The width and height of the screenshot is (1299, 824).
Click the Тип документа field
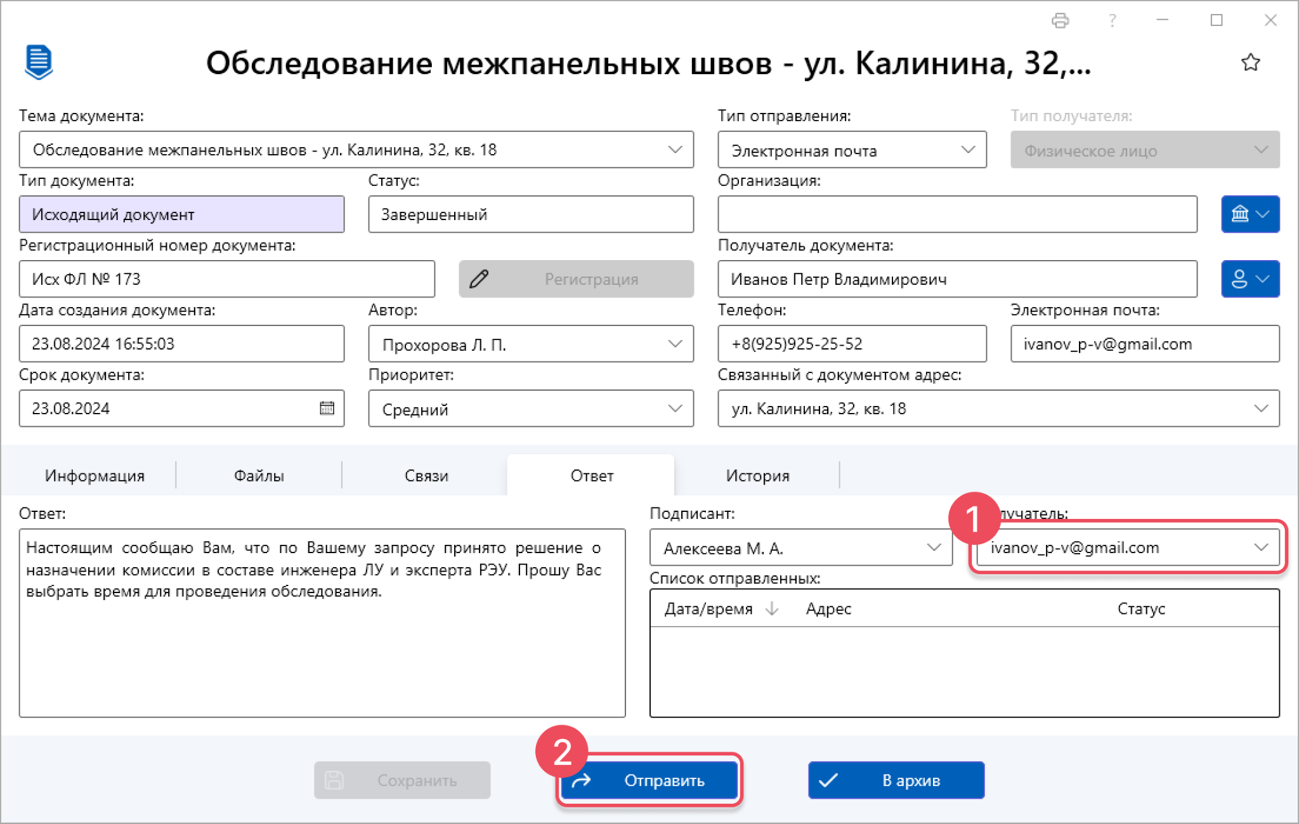click(x=181, y=214)
